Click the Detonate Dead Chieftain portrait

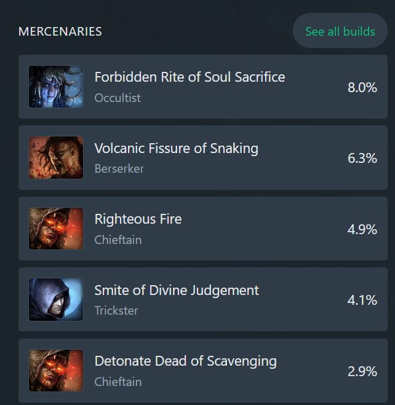(x=56, y=371)
